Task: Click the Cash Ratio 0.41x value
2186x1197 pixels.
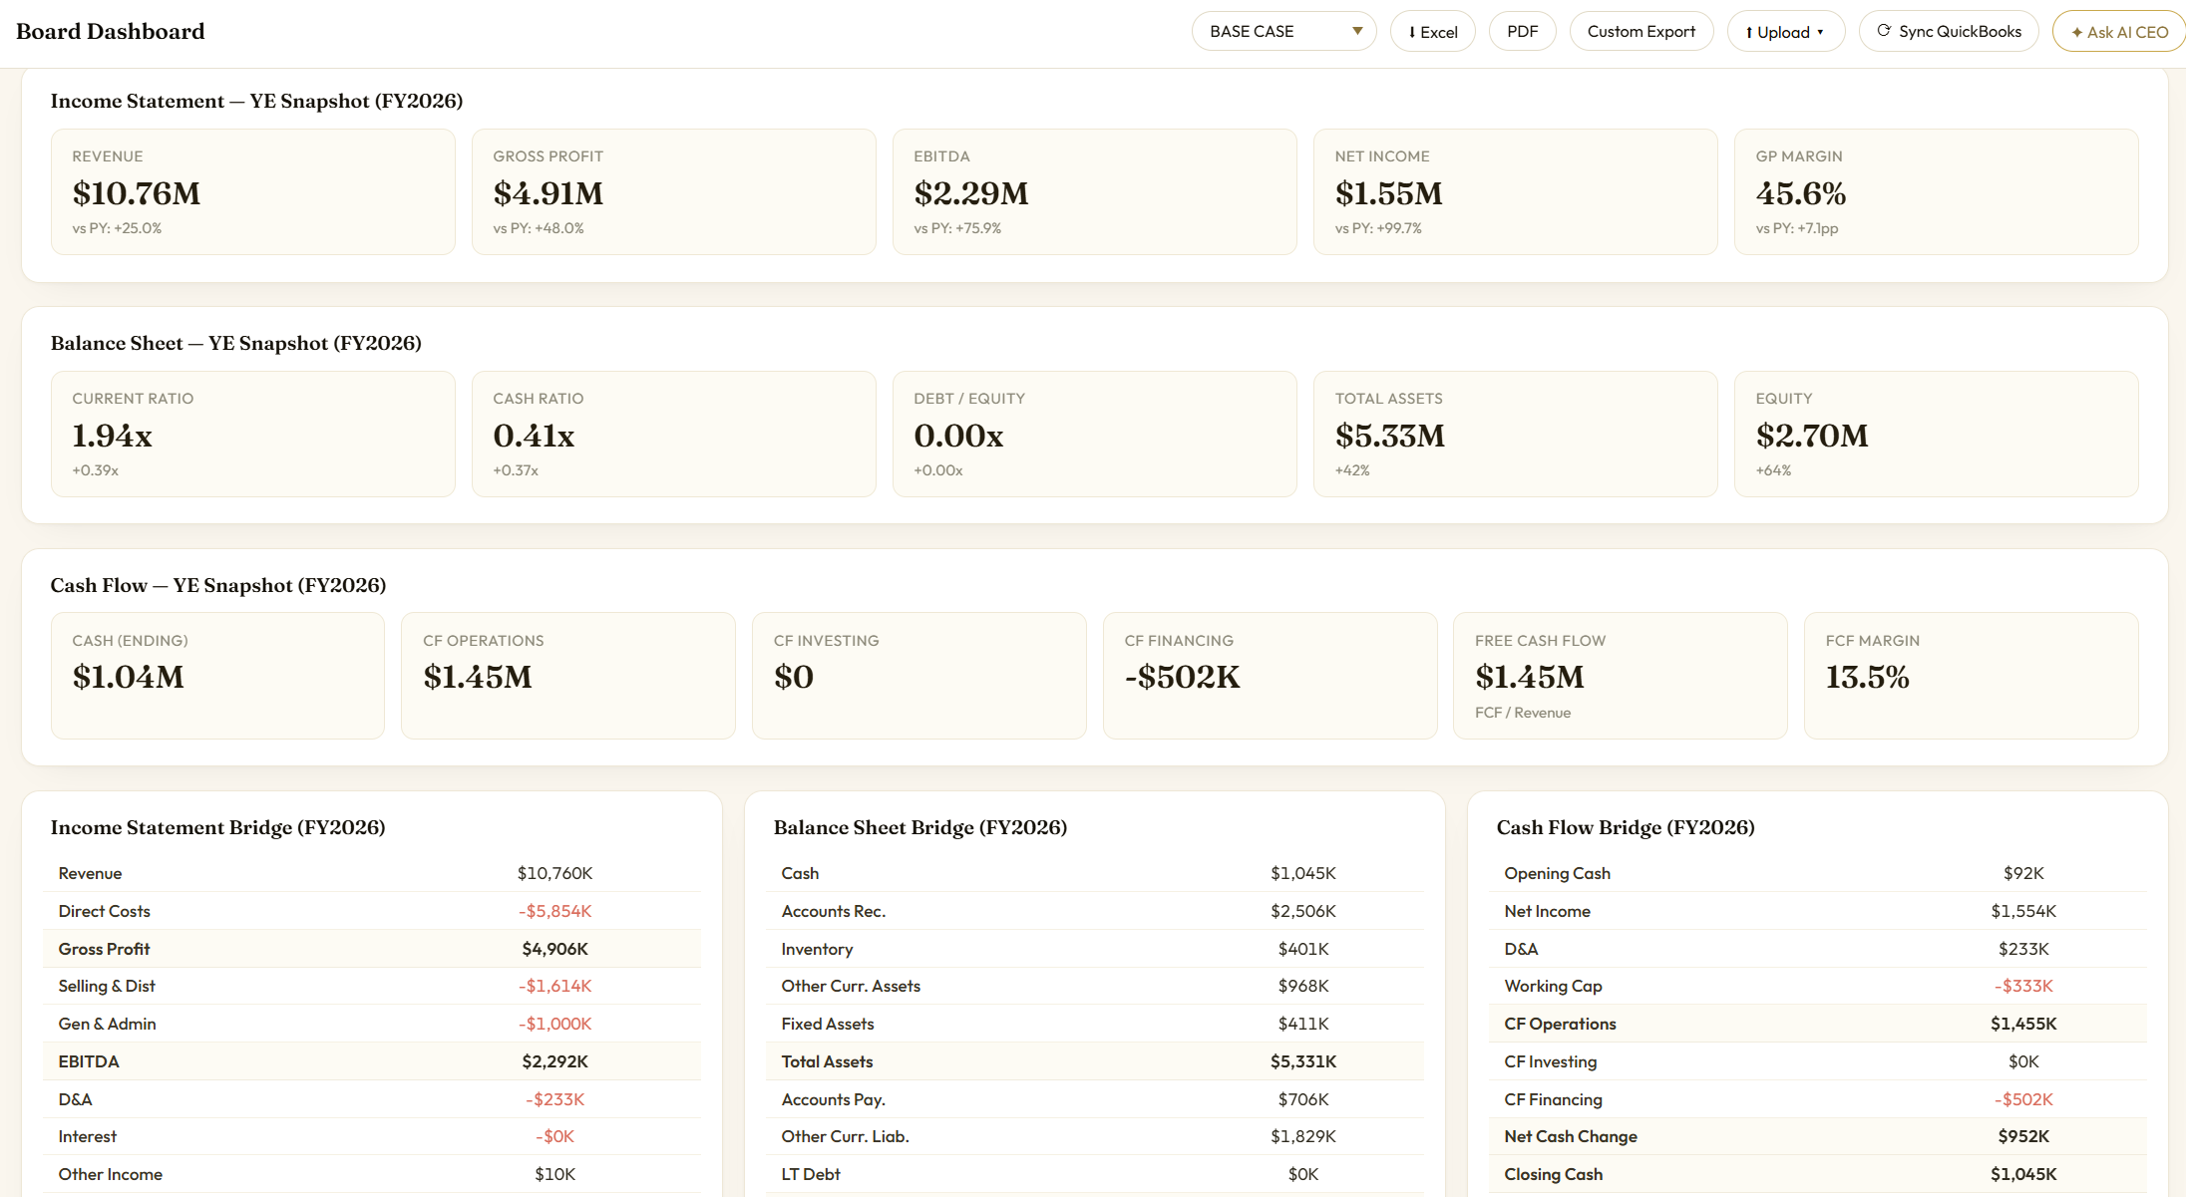Action: (x=534, y=436)
